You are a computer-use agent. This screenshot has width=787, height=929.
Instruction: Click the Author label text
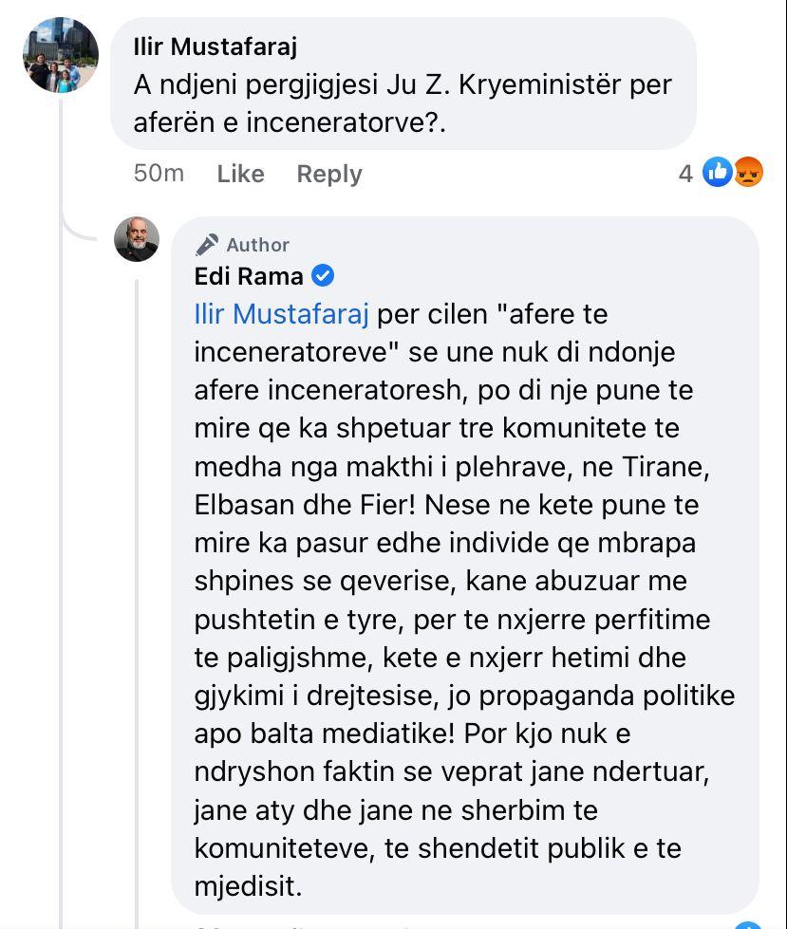[x=257, y=245]
